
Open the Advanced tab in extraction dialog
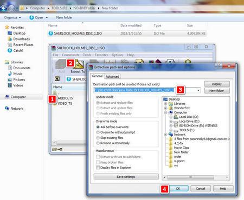[x=112, y=76]
